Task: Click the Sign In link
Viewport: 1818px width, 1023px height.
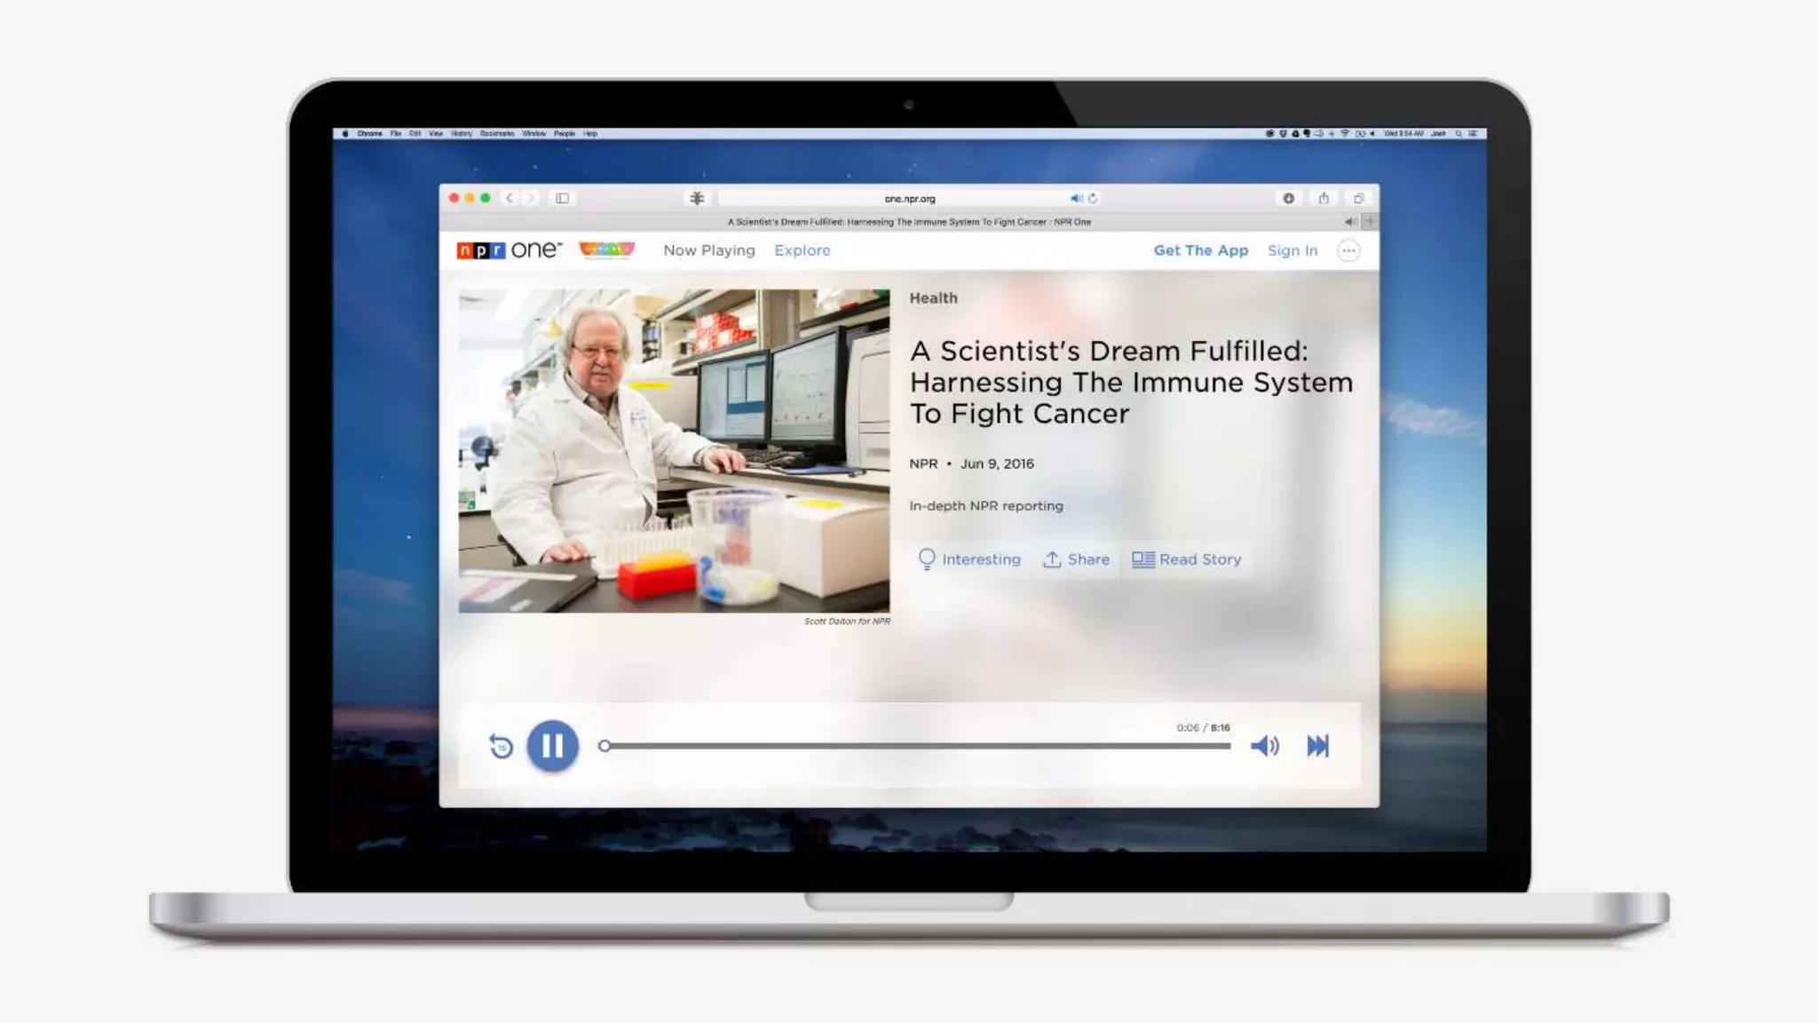Action: (1292, 250)
